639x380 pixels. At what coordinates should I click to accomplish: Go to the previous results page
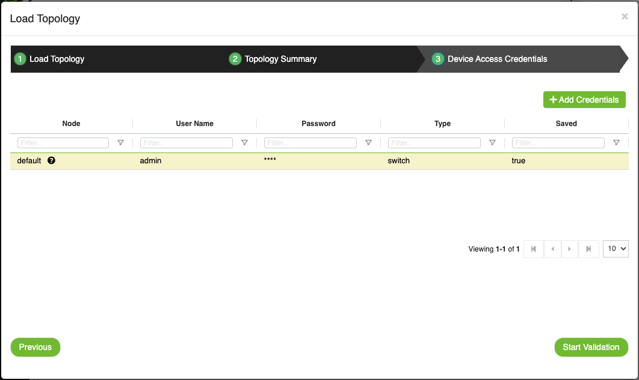[x=552, y=249]
